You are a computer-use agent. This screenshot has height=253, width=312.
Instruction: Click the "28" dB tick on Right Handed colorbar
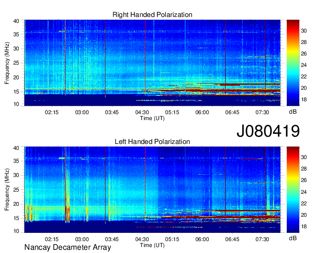(x=304, y=42)
